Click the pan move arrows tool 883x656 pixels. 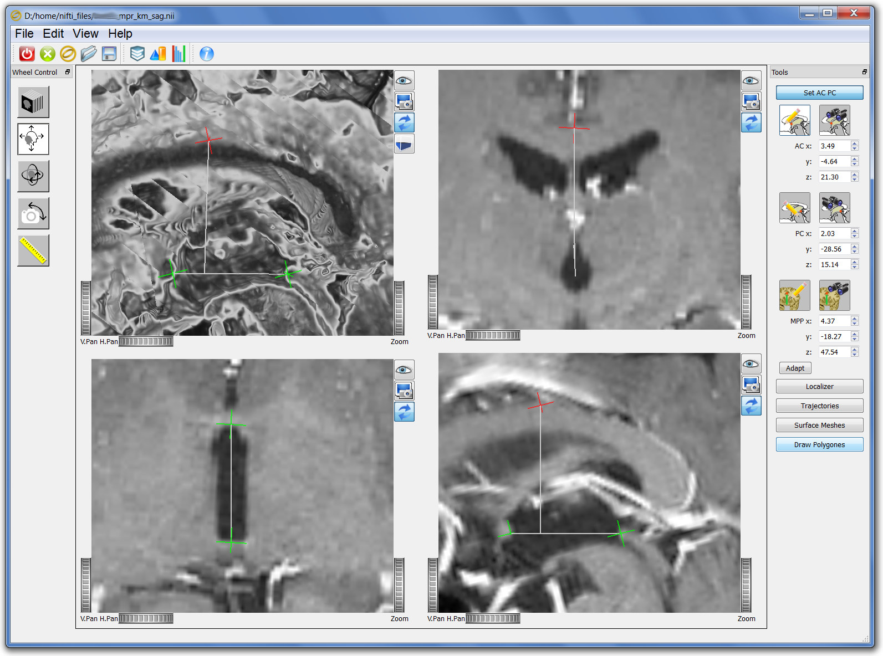[33, 139]
